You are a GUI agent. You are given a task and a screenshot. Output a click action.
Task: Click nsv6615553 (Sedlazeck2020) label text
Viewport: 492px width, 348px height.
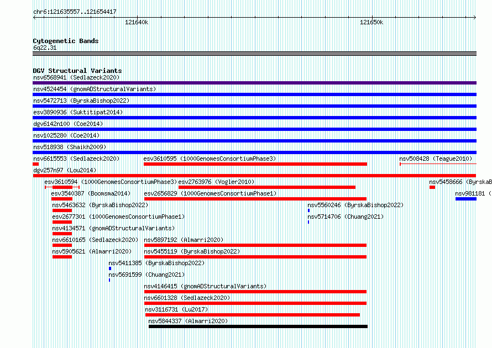tap(76, 159)
